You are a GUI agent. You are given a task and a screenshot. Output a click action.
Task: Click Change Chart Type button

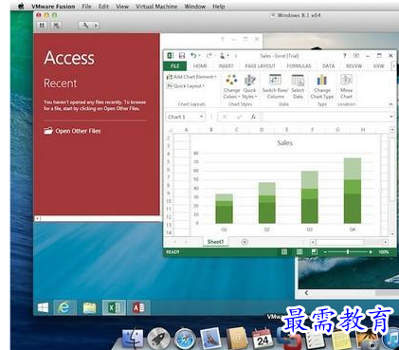click(322, 87)
